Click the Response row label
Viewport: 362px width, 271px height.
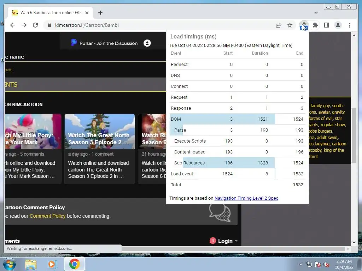point(181,108)
